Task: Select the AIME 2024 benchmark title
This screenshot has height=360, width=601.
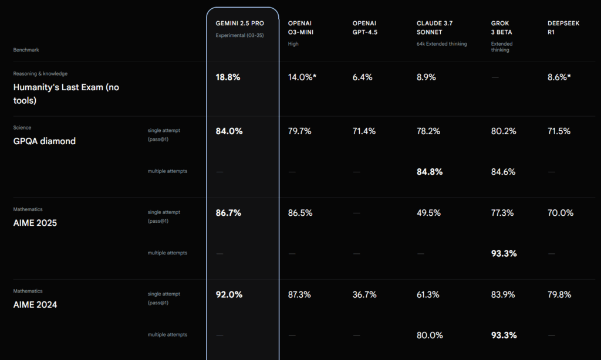Action: point(35,305)
